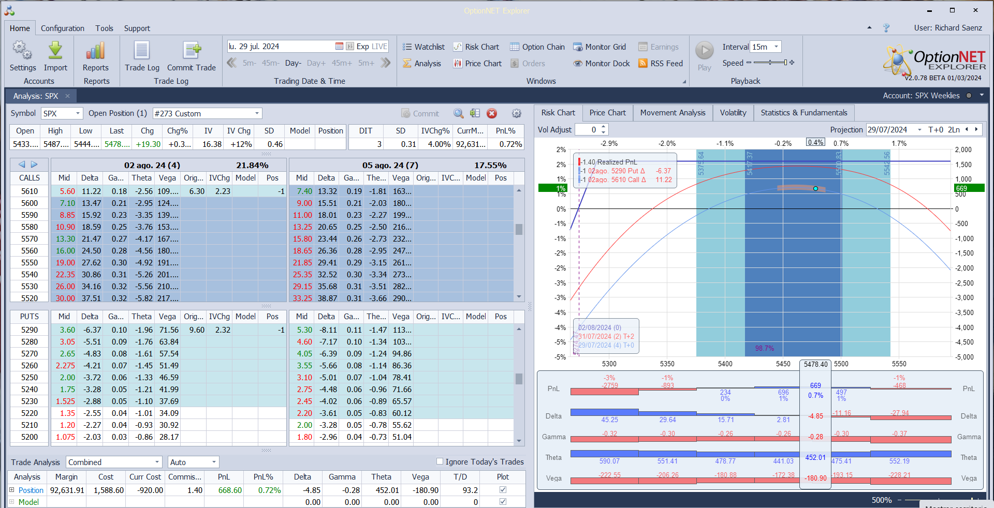Click the red delete position icon
Image resolution: width=994 pixels, height=508 pixels.
(x=492, y=113)
